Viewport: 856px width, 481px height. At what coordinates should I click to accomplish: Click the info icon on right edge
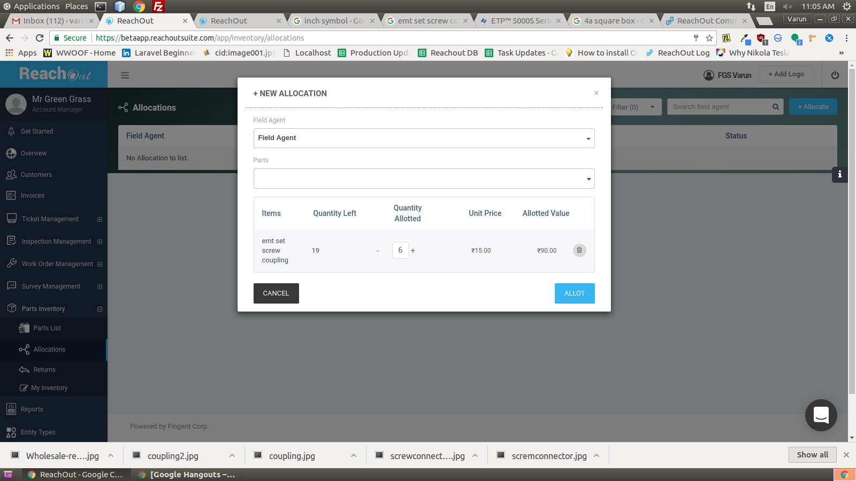click(x=839, y=174)
